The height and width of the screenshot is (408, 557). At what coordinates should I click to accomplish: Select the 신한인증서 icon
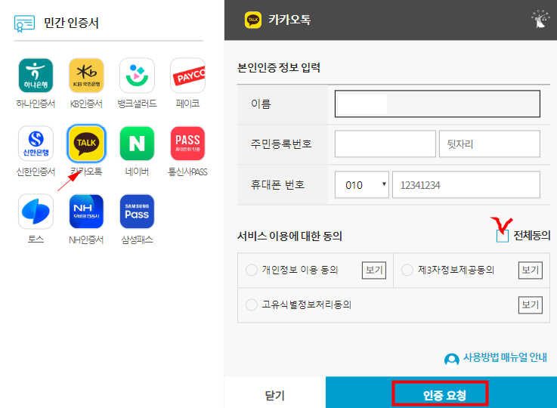pos(36,144)
